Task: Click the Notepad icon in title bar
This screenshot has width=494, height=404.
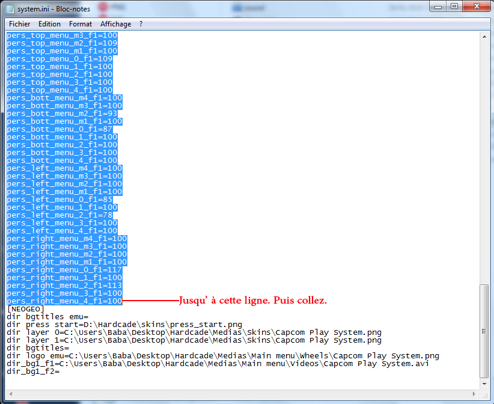Action: click(10, 8)
